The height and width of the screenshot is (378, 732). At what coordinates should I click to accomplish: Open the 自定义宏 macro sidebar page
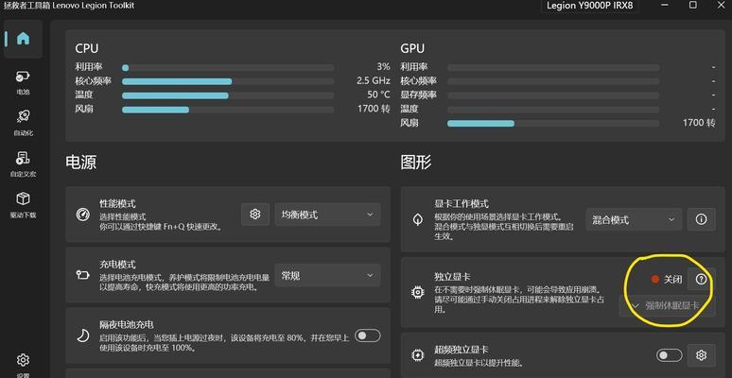click(x=23, y=164)
